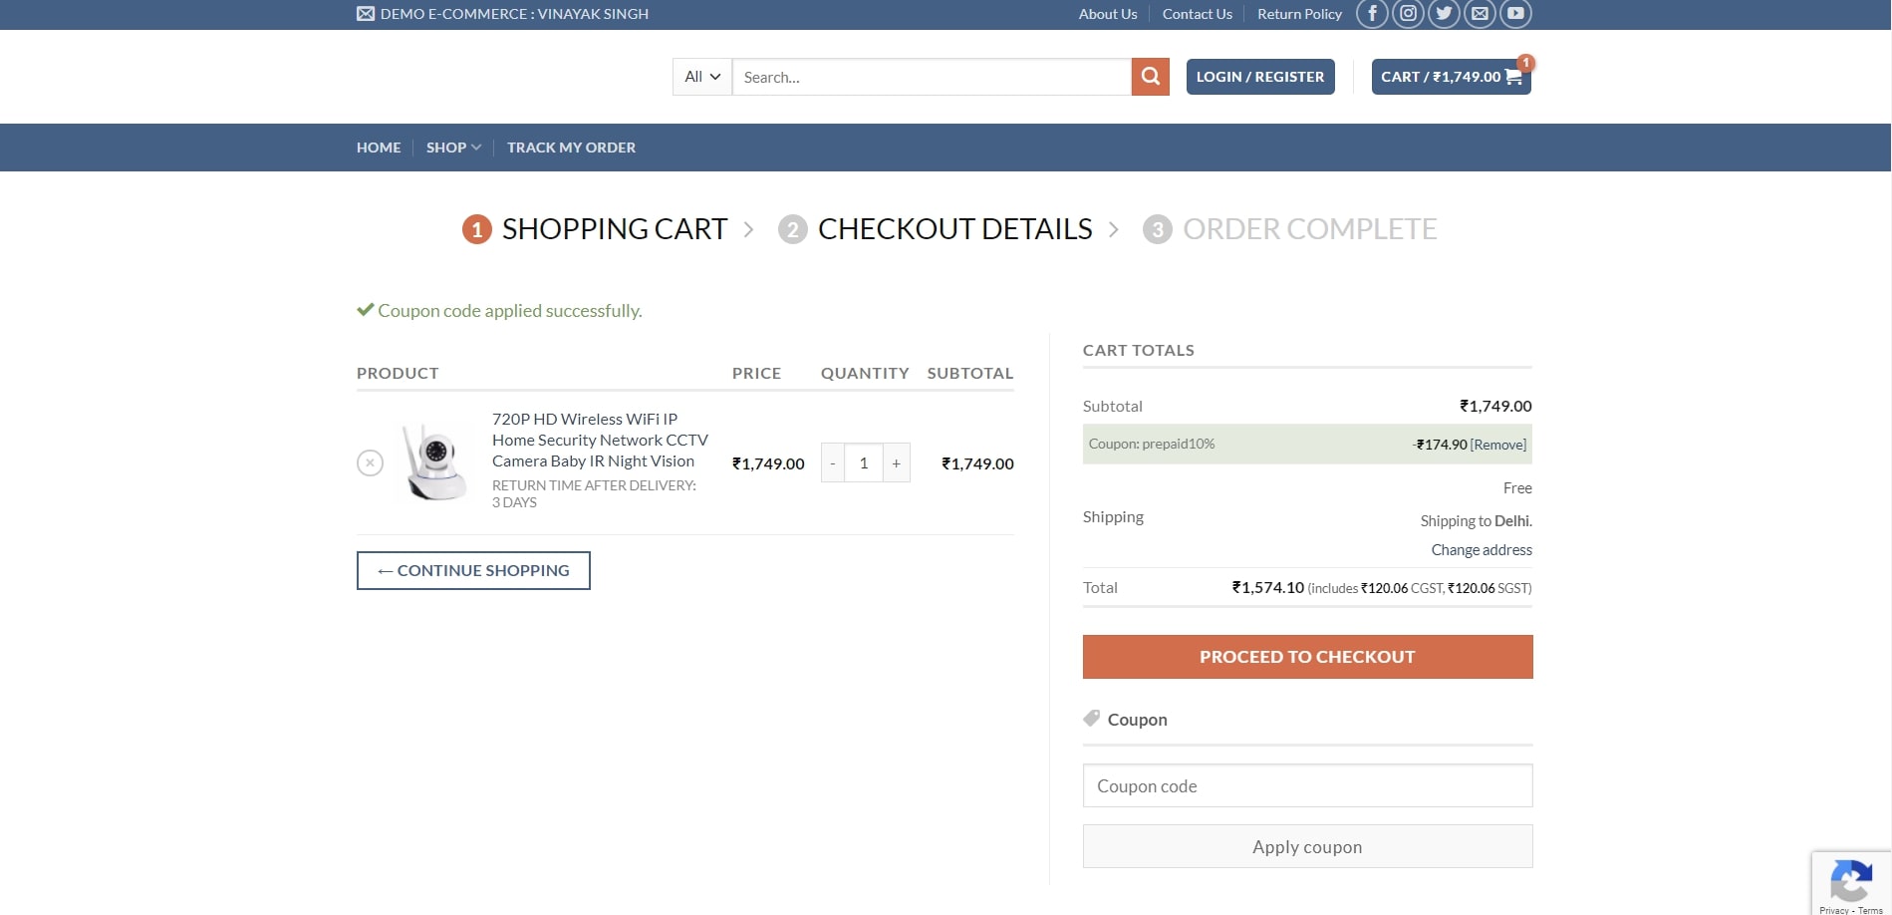Screen dimensions: 1892x915
Task: Remove the prepaid10% coupon
Action: click(x=1497, y=445)
